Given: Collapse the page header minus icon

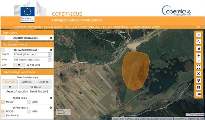Looking at the screenshot, I should (x=198, y=27).
